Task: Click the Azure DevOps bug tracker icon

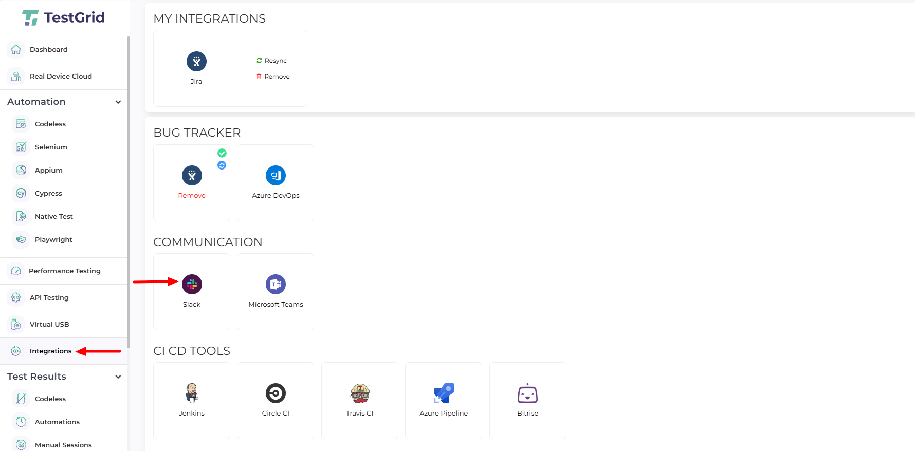Action: point(276,176)
